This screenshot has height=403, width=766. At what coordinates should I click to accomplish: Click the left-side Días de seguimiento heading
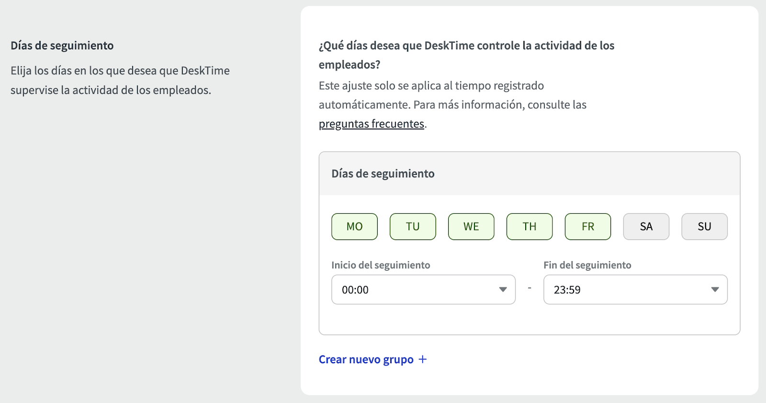(x=62, y=46)
